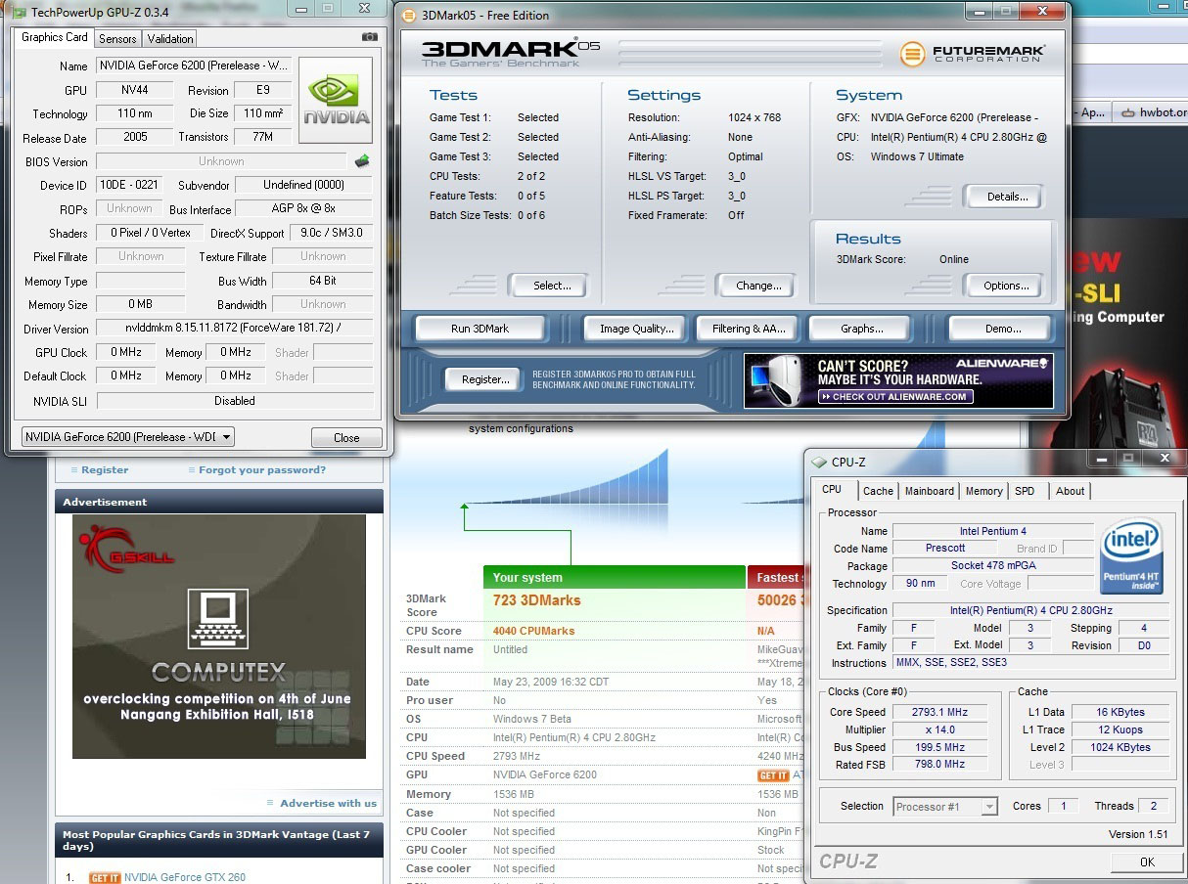Image resolution: width=1188 pixels, height=884 pixels.
Task: Open the About tab in CPU-Z
Action: tap(1070, 491)
